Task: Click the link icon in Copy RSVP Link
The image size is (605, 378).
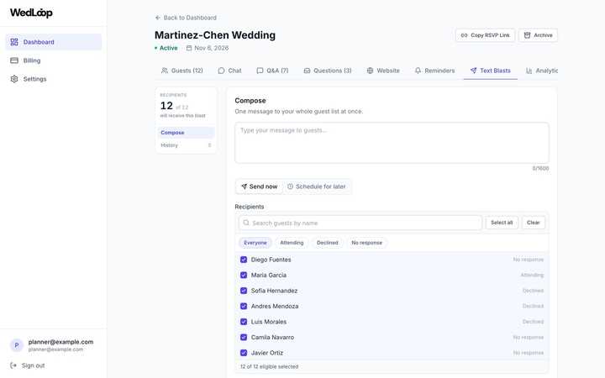Action: (x=464, y=35)
